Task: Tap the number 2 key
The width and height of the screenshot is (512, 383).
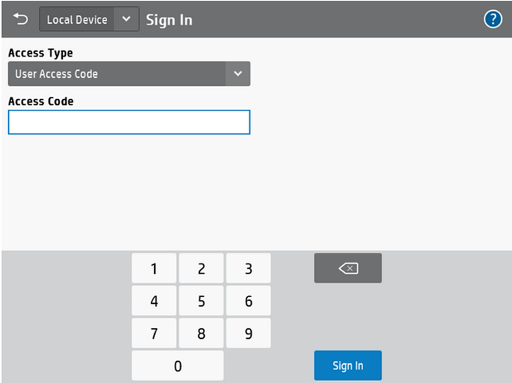Action: 201,269
